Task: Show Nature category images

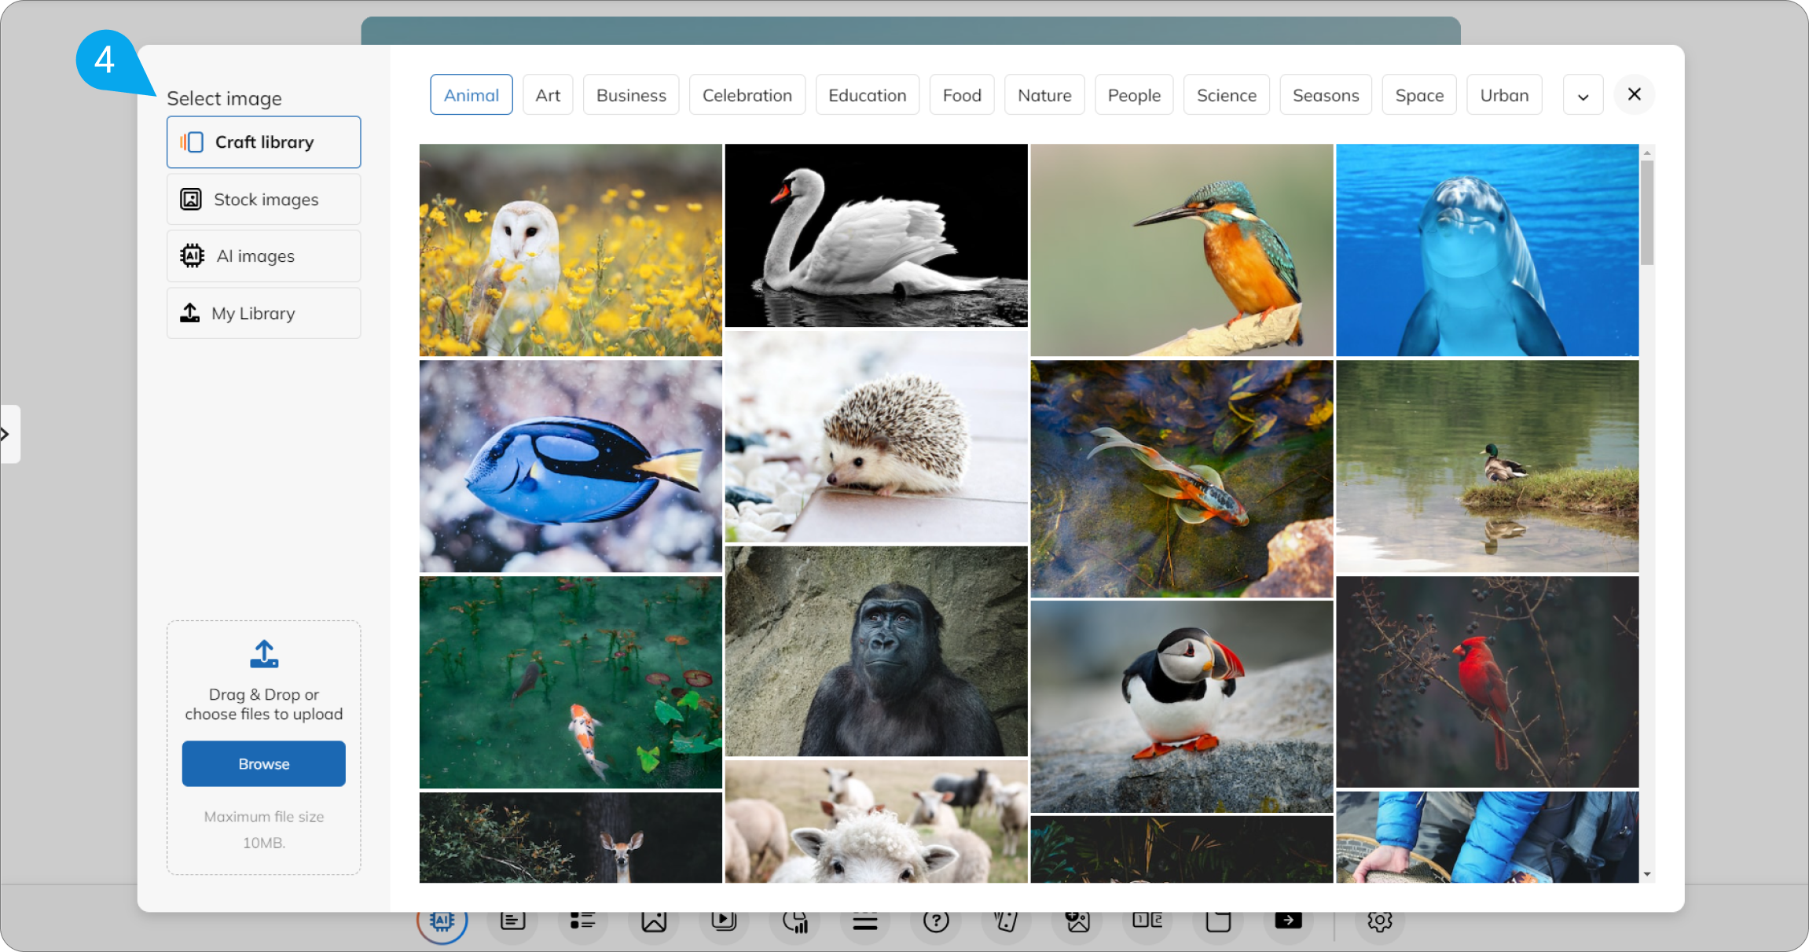Action: point(1044,95)
